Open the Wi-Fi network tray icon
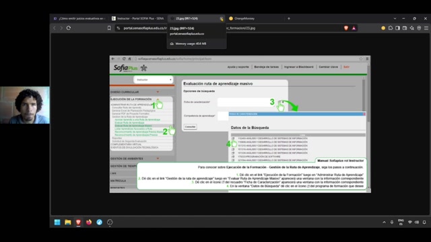The height and width of the screenshot is (242, 431). (x=410, y=223)
